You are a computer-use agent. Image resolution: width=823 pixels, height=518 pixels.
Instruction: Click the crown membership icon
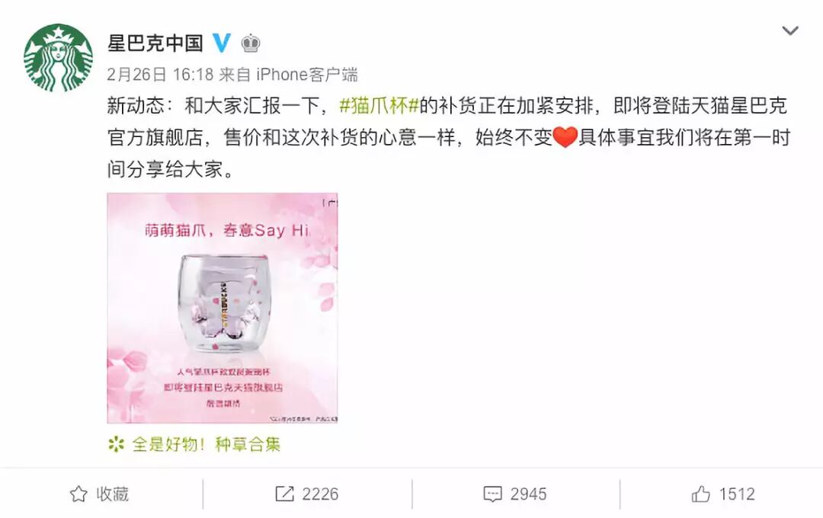pyautogui.click(x=251, y=43)
